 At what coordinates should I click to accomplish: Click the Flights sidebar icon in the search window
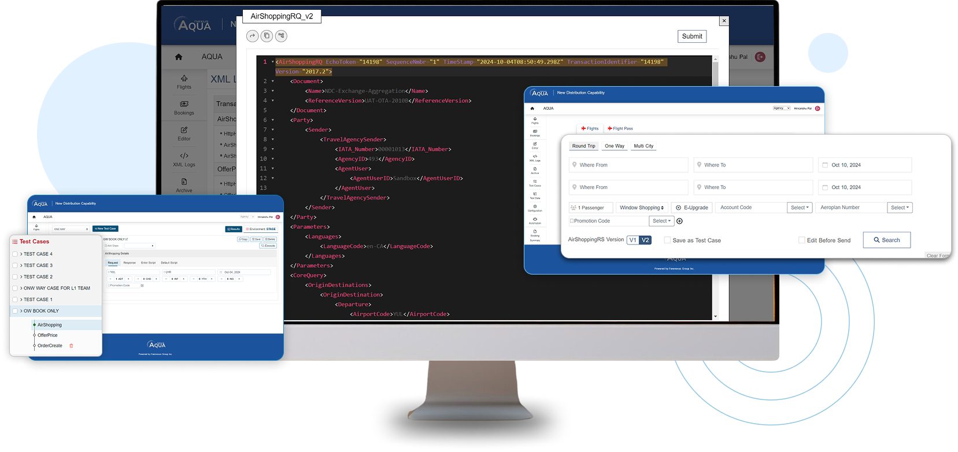[x=535, y=120]
